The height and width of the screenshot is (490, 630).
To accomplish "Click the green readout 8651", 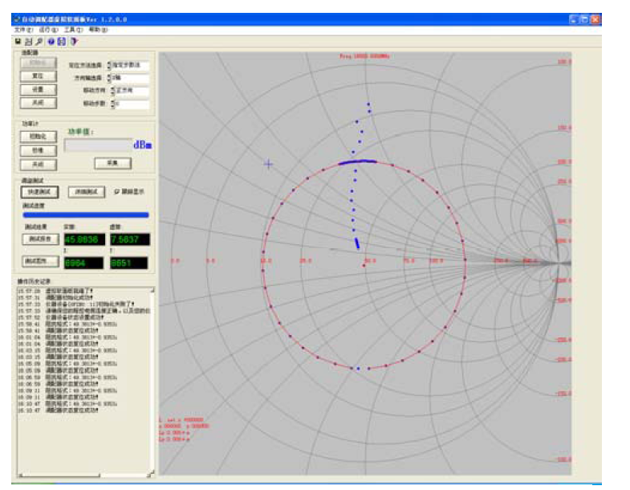I will click(128, 263).
